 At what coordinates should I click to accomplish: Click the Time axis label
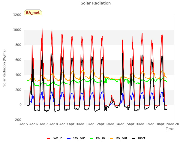(170, 129)
